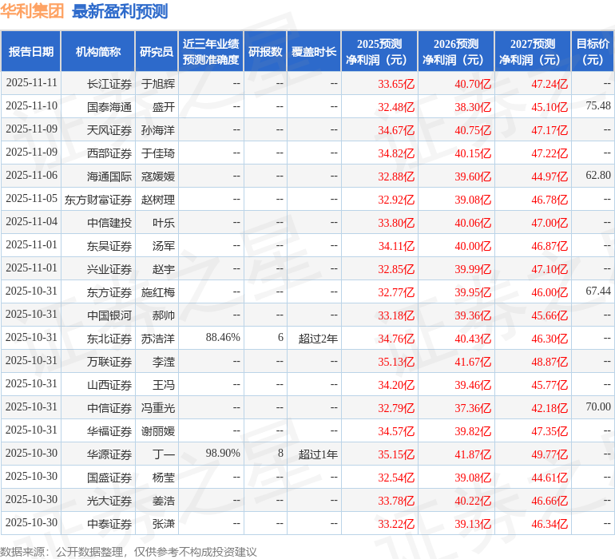Select analyst 孙海洋 in the table
Screen dimensions: 615x559
158,129
